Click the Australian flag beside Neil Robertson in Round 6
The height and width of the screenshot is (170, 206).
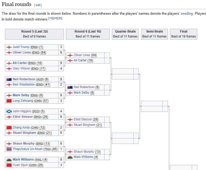pyautogui.click(x=70, y=87)
